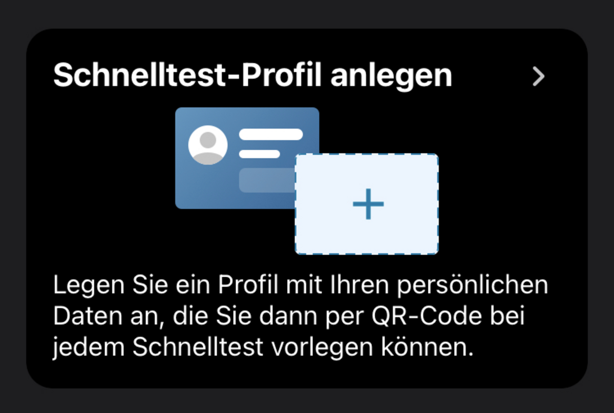Viewport: 614px width, 413px height.
Task: Click the light-blue dashed placeholder card
Action: click(x=367, y=204)
